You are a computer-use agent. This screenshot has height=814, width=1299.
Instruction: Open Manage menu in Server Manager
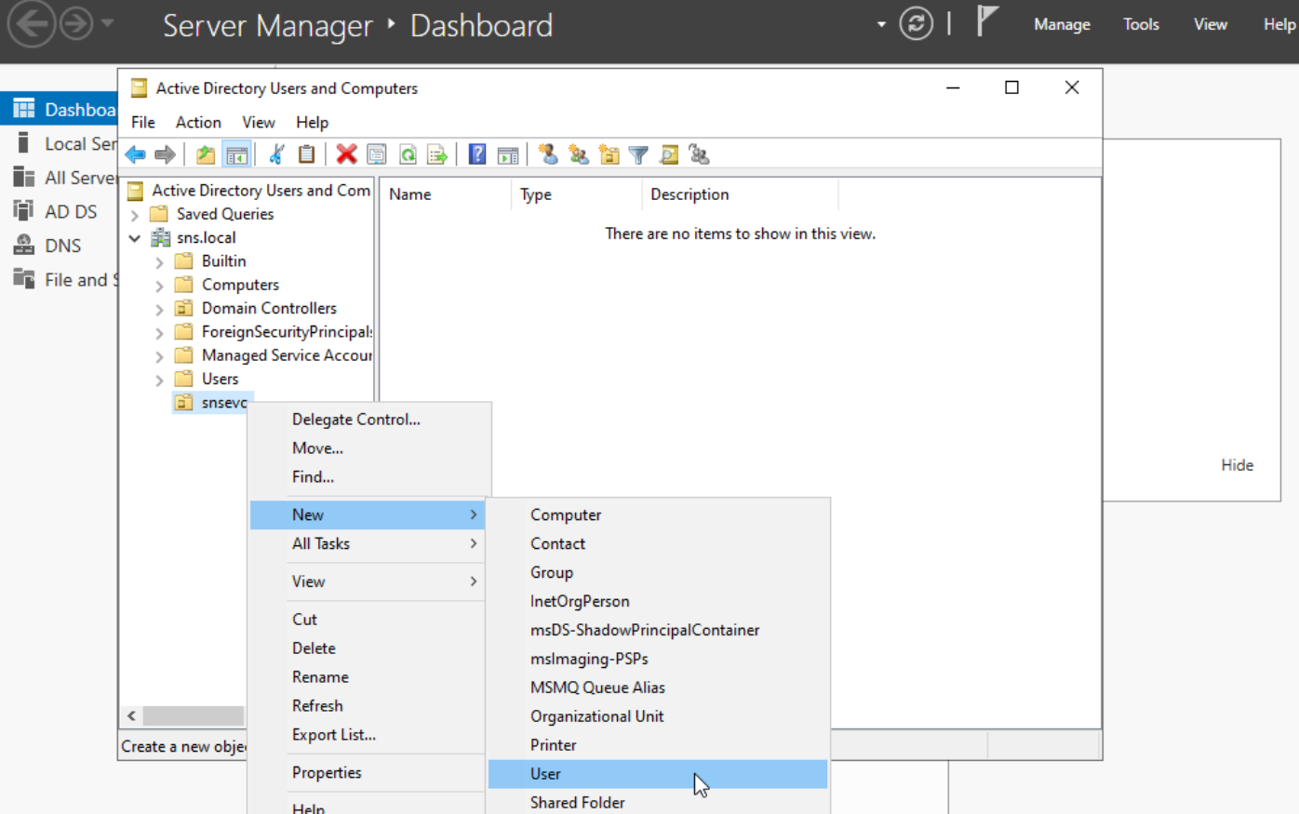[x=1062, y=24]
